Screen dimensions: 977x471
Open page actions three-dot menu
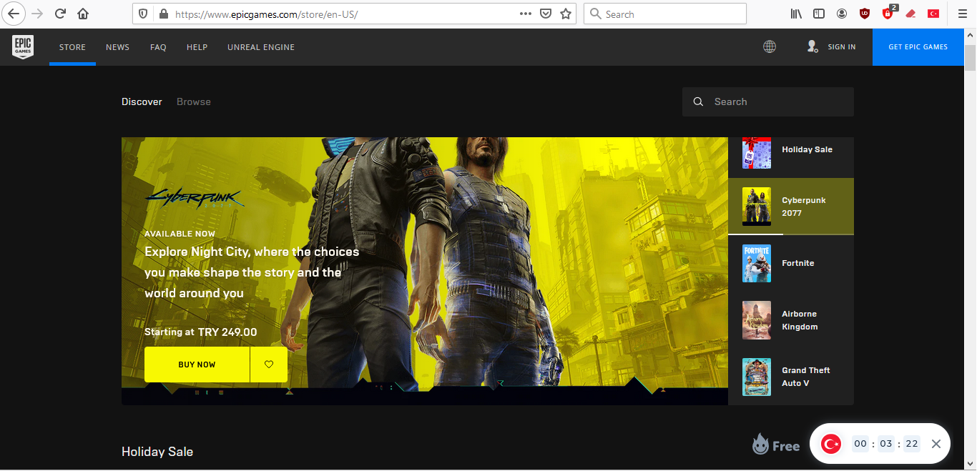526,14
